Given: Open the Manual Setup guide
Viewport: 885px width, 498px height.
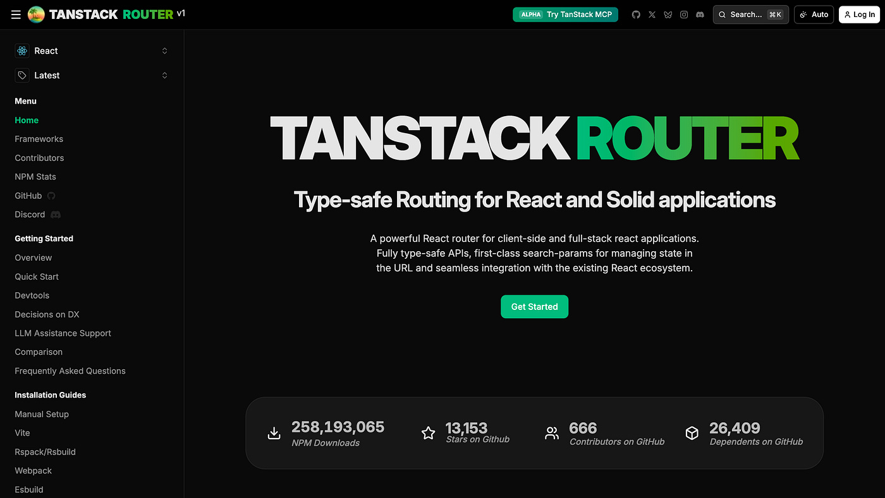Looking at the screenshot, I should tap(42, 414).
